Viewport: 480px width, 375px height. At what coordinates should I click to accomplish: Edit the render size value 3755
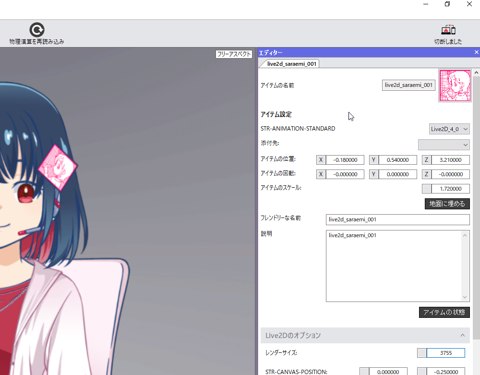tap(446, 353)
